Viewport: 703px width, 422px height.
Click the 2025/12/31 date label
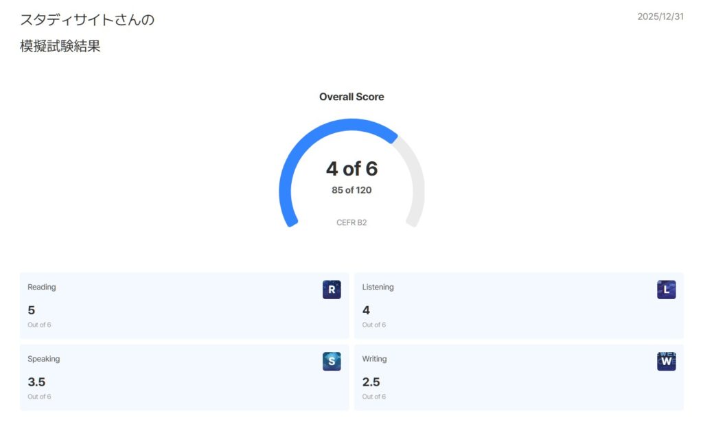[x=660, y=16]
